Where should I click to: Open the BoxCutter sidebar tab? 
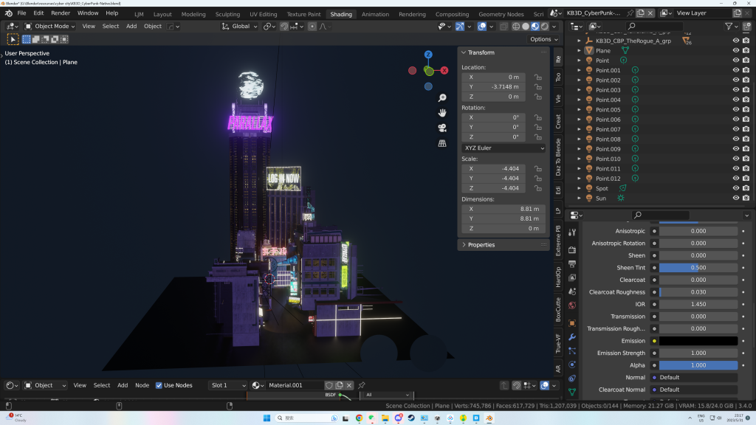click(558, 310)
